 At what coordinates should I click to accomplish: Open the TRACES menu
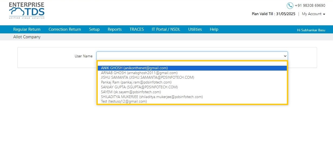(137, 29)
